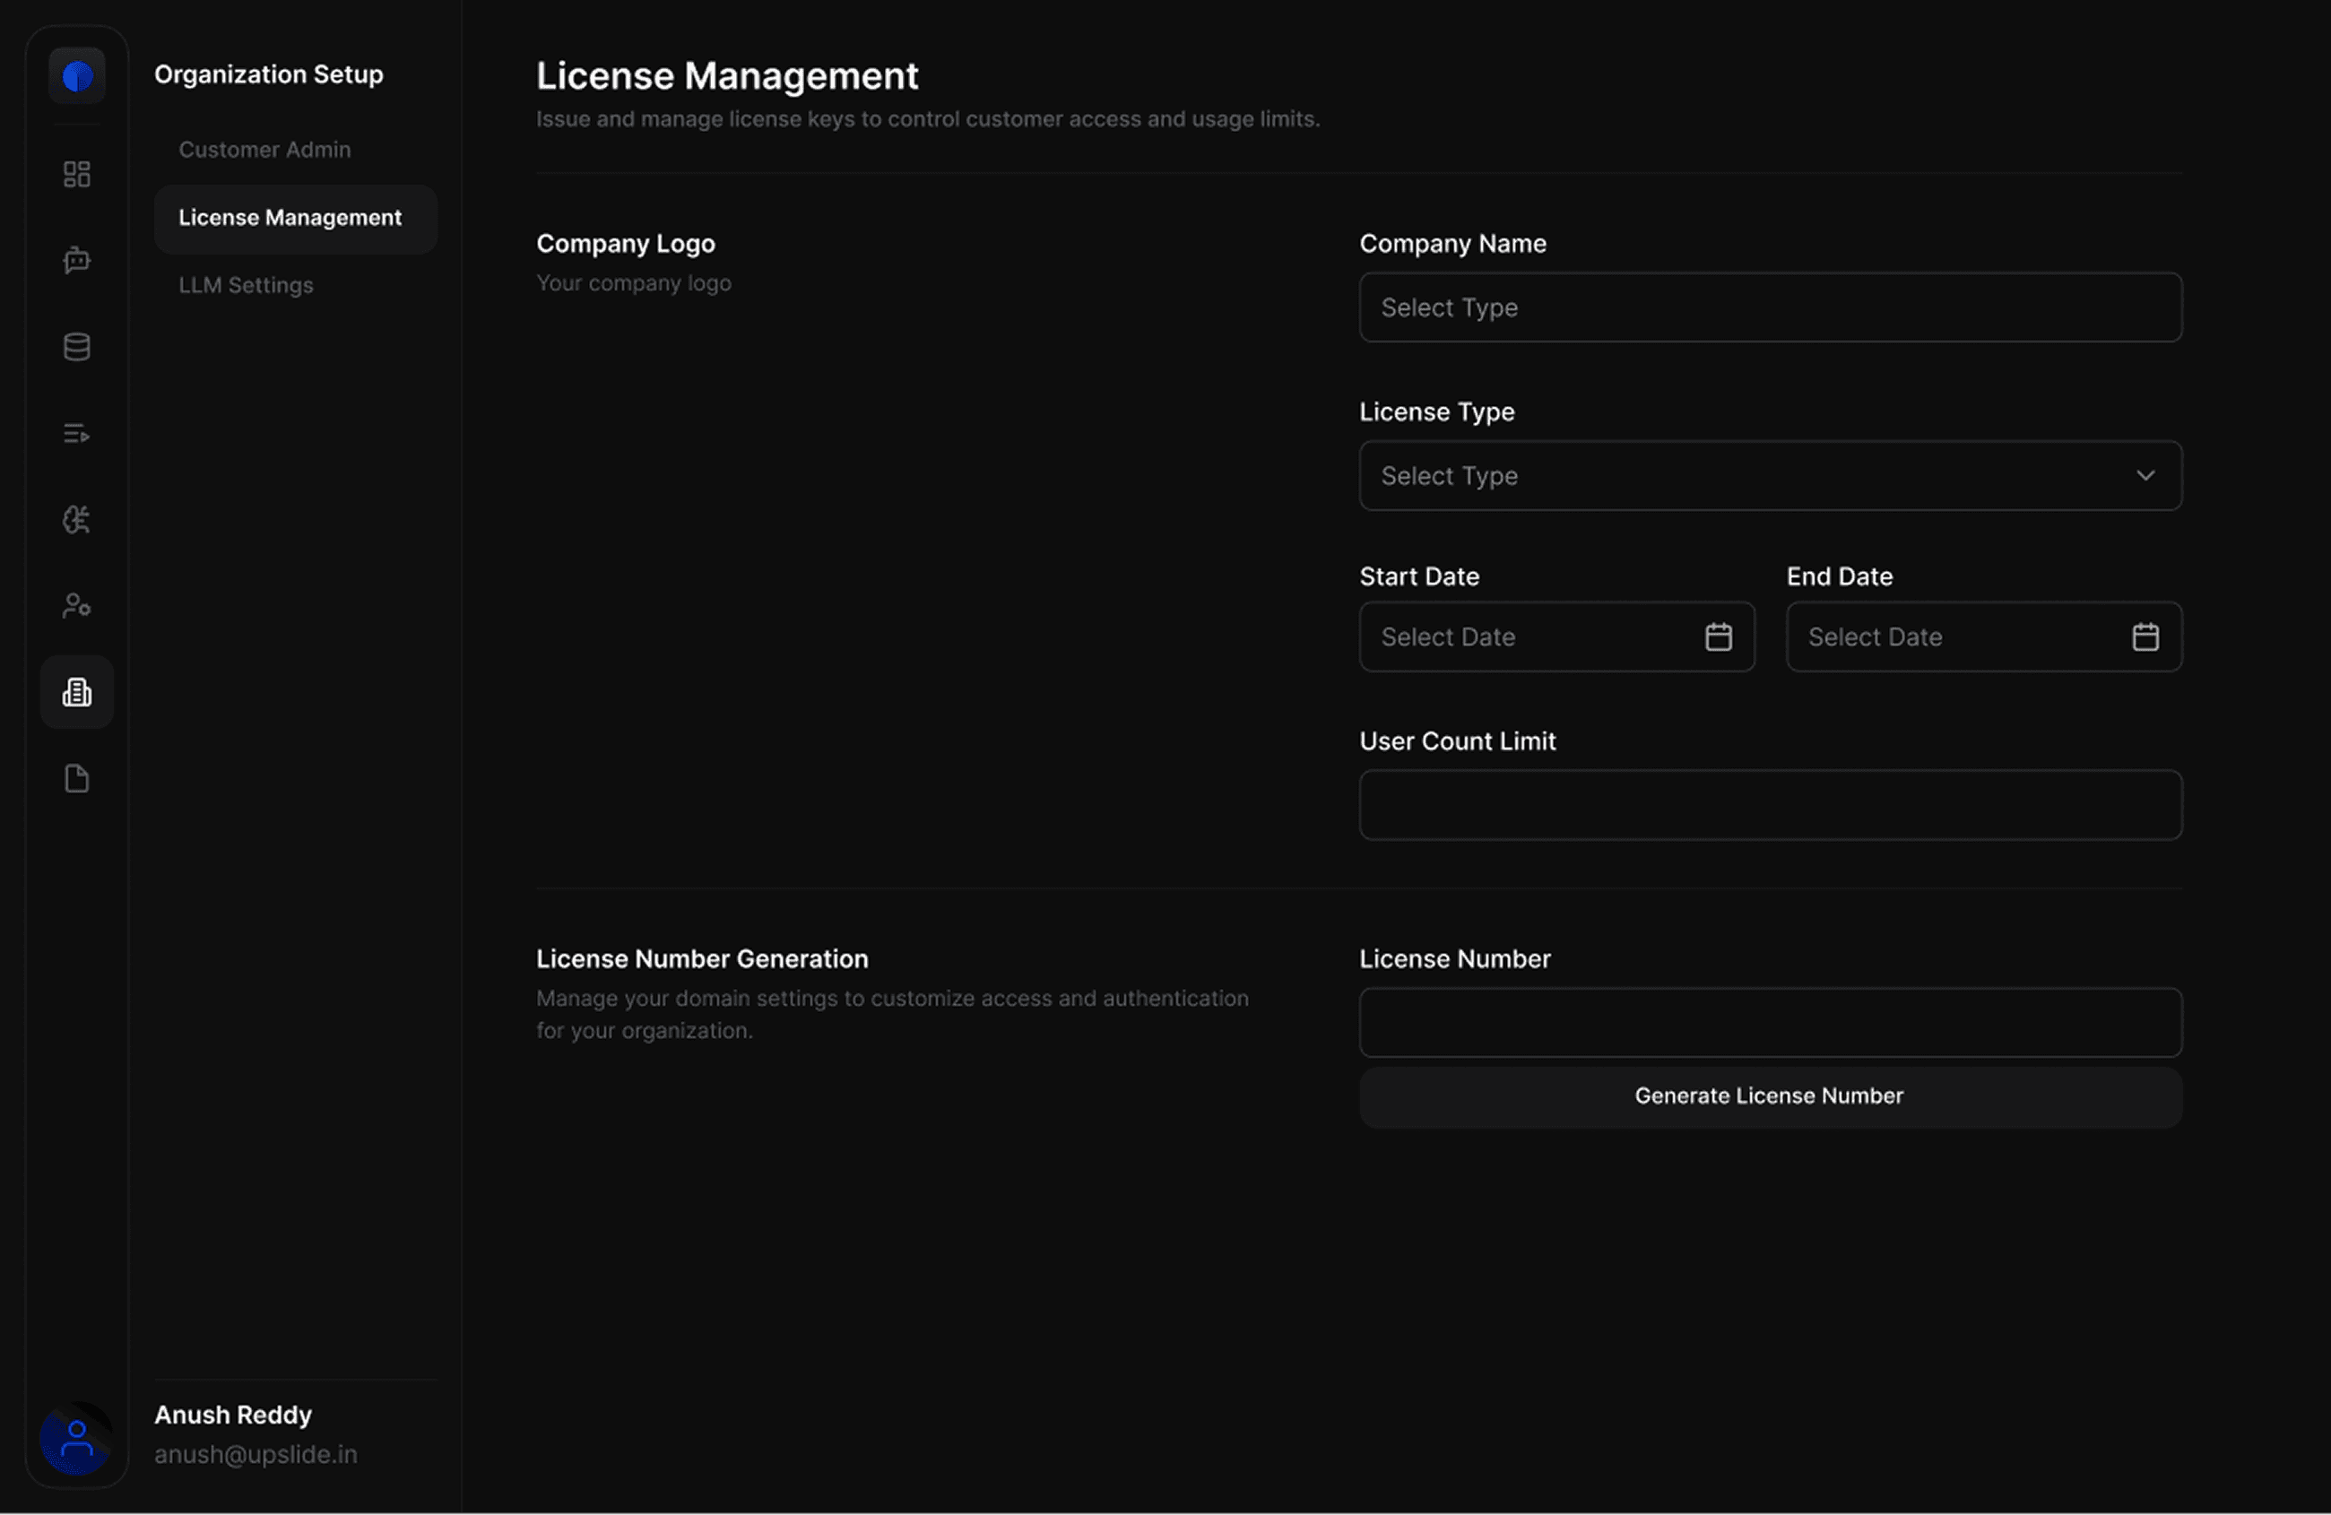The image size is (2331, 1515).
Task: Select the LLM Settings menu item
Action: tap(246, 285)
